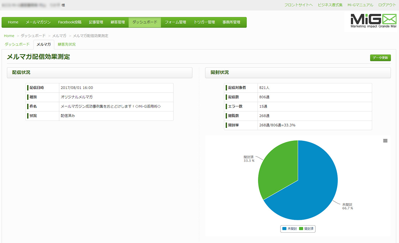Click the エラー数 row label
This screenshot has width=399, height=243.
(x=235, y=107)
